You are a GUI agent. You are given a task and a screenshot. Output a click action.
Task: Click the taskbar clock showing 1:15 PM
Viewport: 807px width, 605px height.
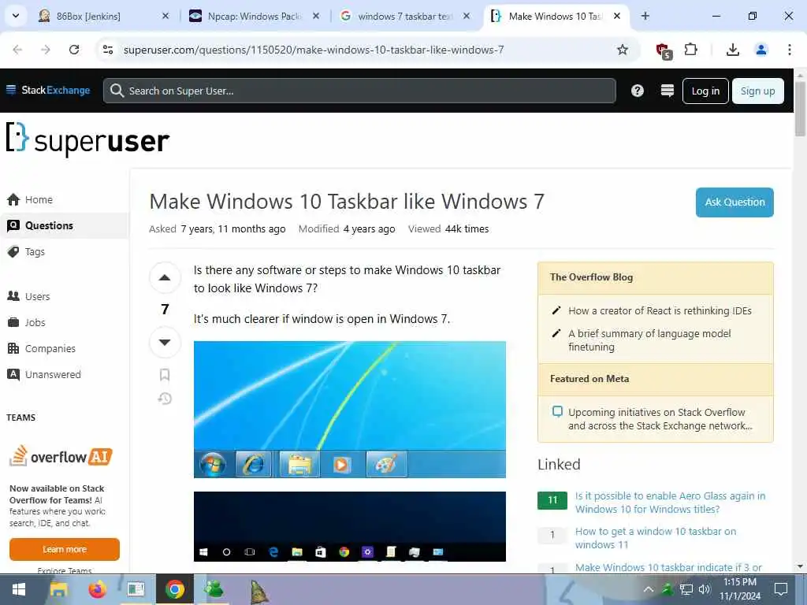[739, 589]
